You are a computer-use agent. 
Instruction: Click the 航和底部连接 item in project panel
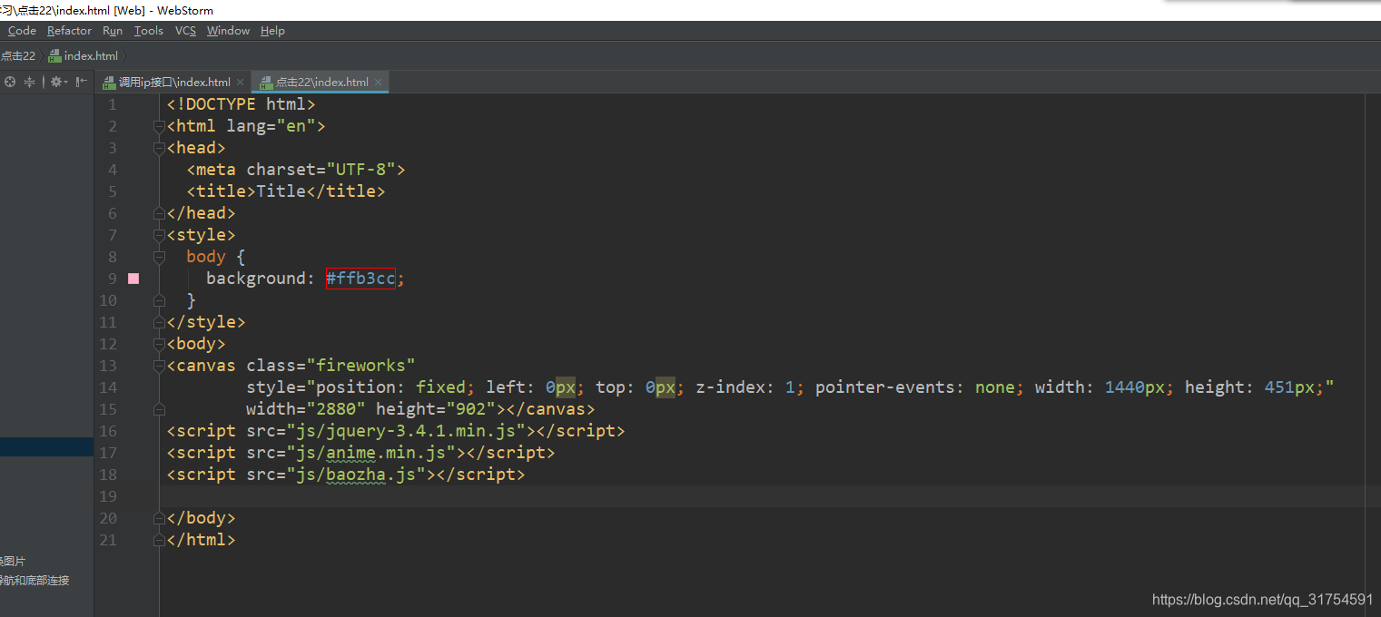(x=35, y=581)
